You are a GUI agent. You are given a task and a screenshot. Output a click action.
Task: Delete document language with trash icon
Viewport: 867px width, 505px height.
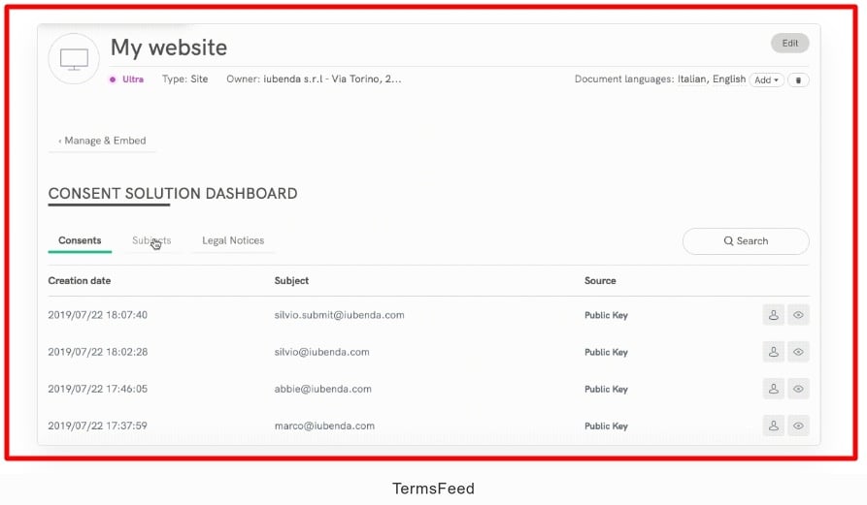click(798, 80)
